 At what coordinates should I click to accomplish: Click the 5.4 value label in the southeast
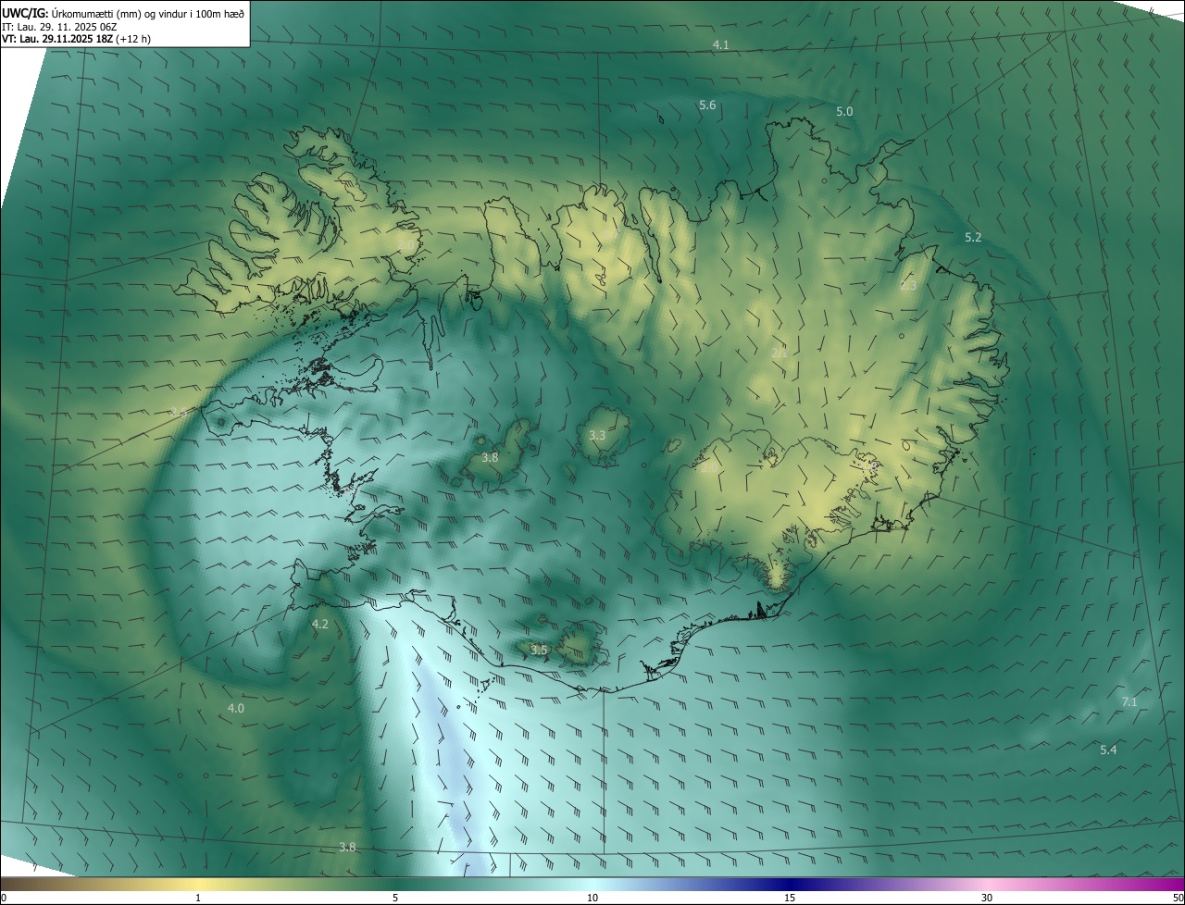pos(1108,750)
